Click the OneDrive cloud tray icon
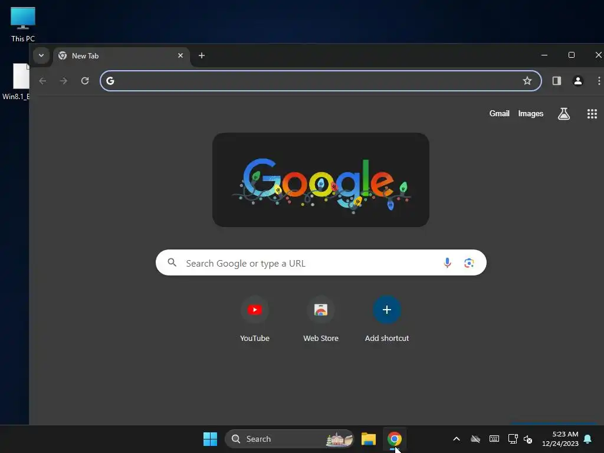Image resolution: width=604 pixels, height=453 pixels. tap(475, 439)
